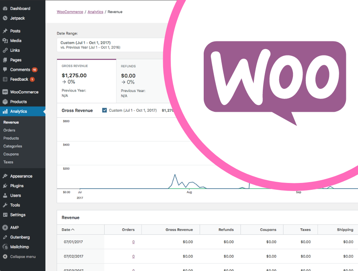Image resolution: width=358 pixels, height=271 pixels.
Task: Sort table by Date column arrow
Action: pyautogui.click(x=73, y=230)
